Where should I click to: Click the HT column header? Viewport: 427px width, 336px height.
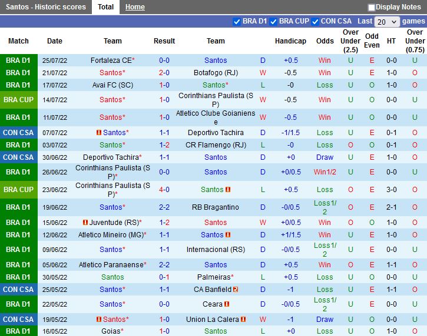click(391, 41)
